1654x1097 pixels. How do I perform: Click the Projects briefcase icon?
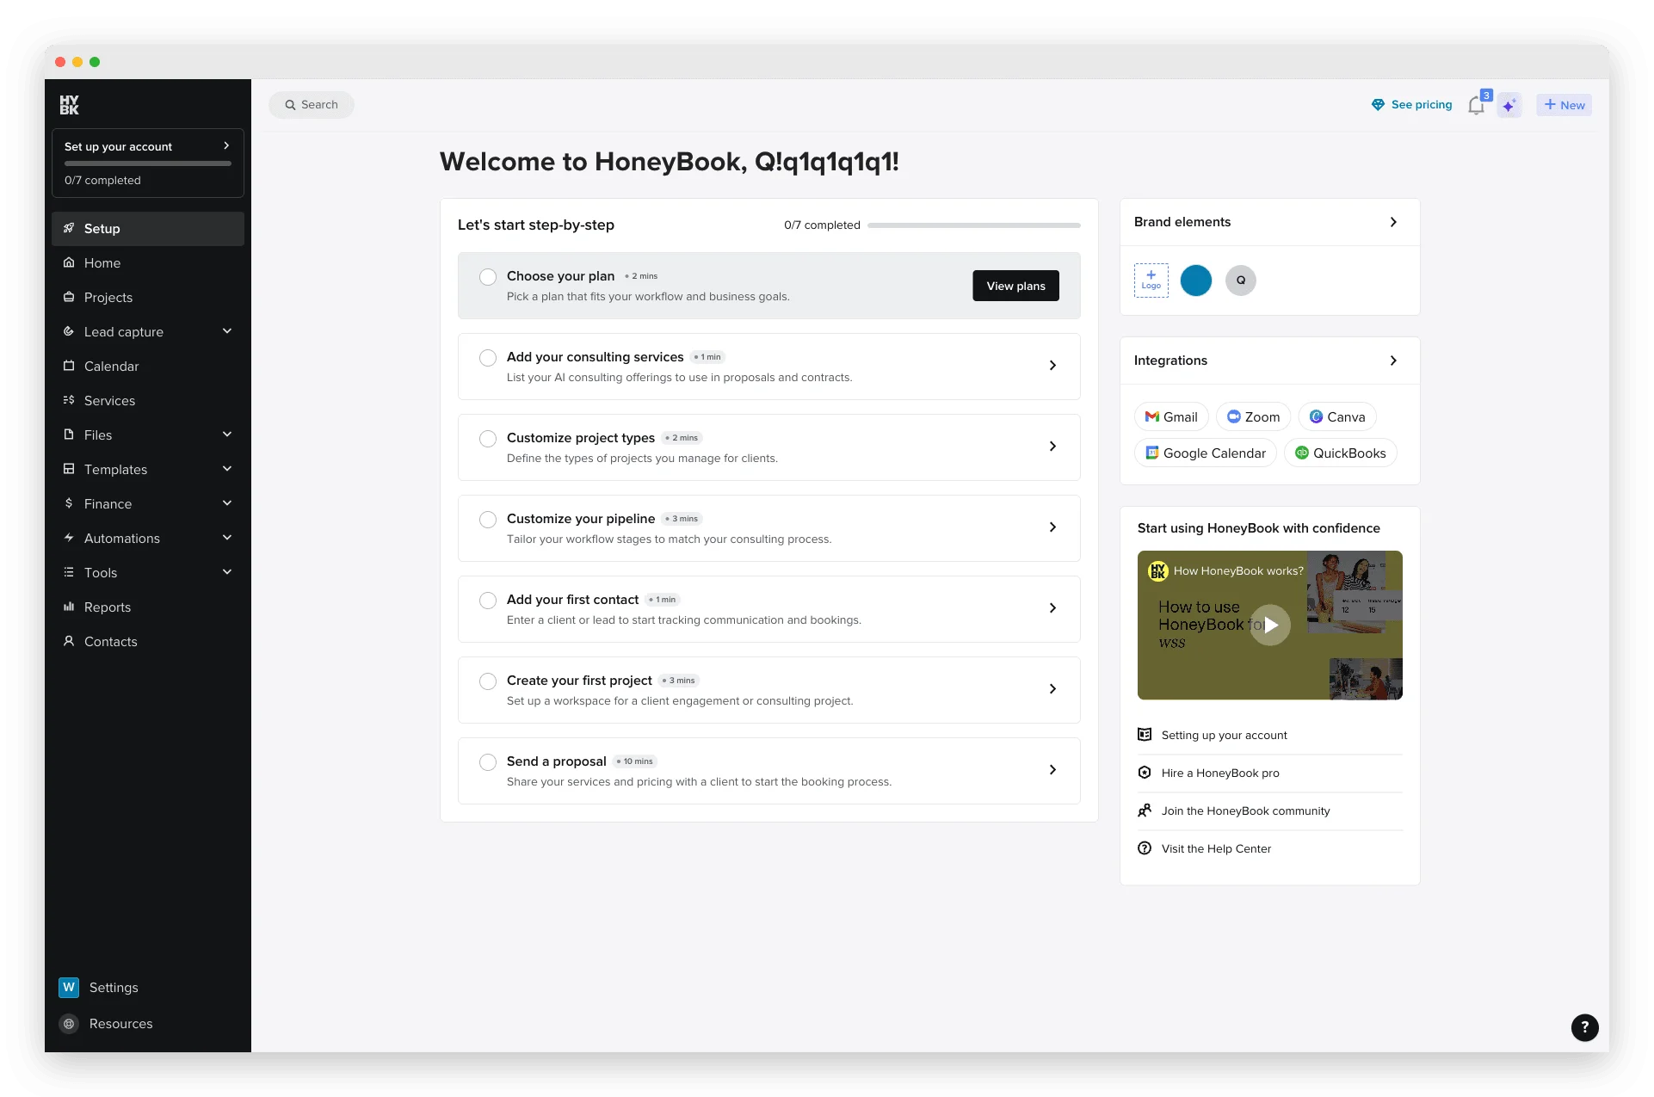69,297
